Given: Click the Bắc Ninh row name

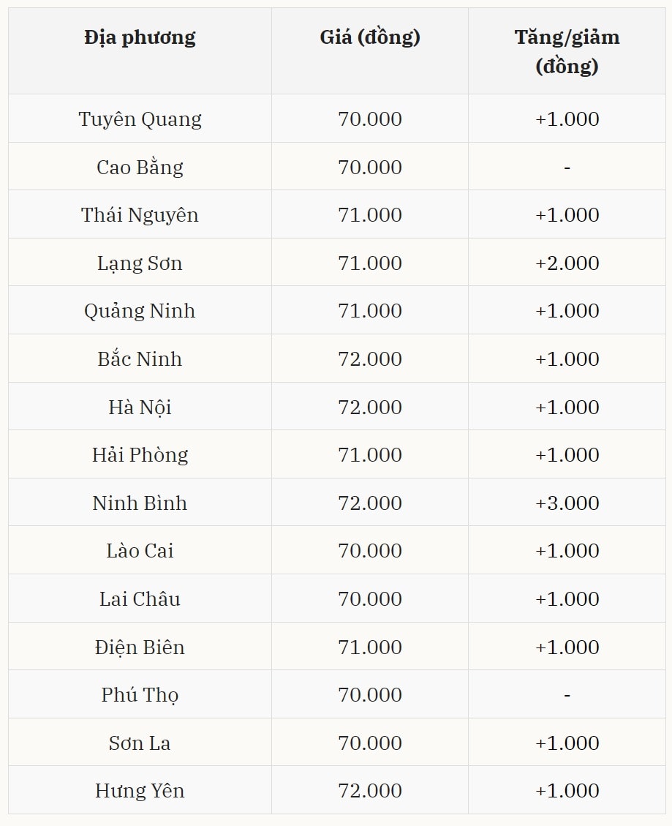Looking at the screenshot, I should click(x=140, y=359).
